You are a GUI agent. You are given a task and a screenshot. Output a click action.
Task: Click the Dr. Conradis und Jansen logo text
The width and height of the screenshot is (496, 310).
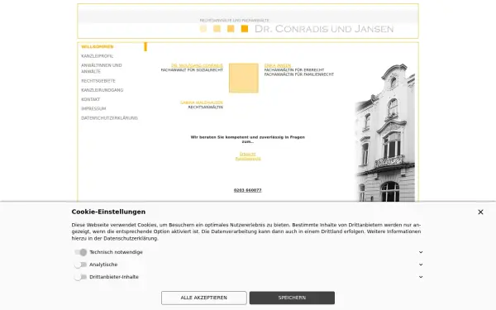click(x=324, y=29)
